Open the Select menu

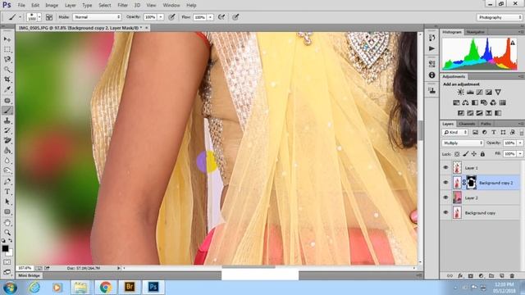click(105, 6)
